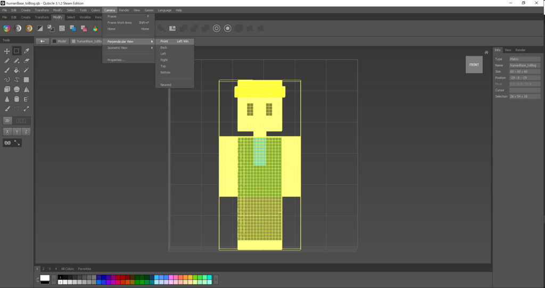This screenshot has height=288, width=545.
Task: Edit the Name field humanBase_toBlog
Action: (x=524, y=65)
